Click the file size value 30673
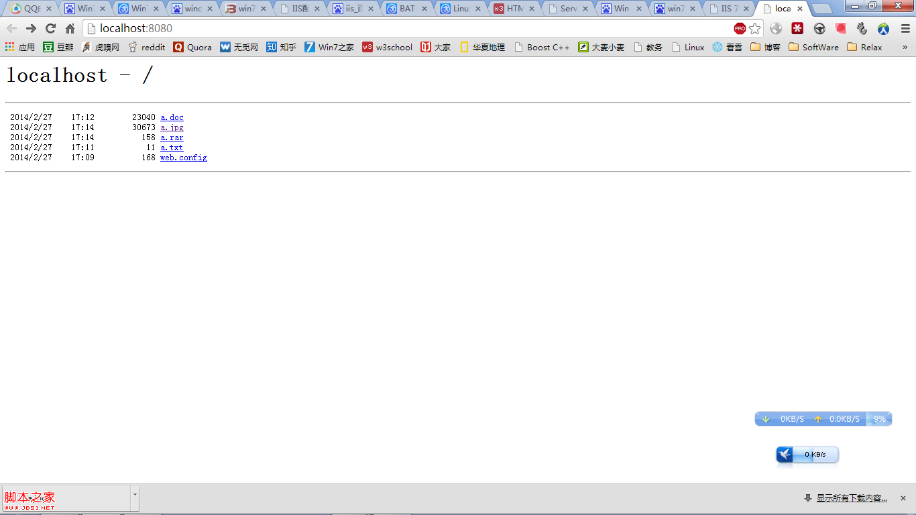Screen dimensions: 916x515 [144, 127]
